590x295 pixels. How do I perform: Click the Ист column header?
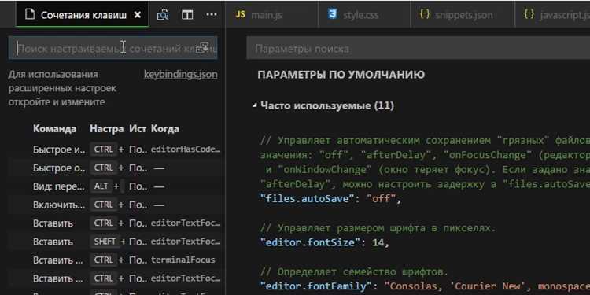pyautogui.click(x=138, y=129)
